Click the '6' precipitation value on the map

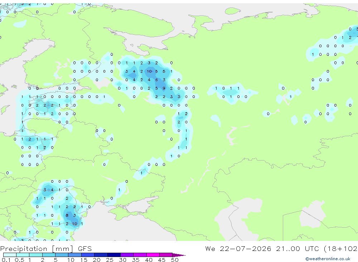(156, 80)
